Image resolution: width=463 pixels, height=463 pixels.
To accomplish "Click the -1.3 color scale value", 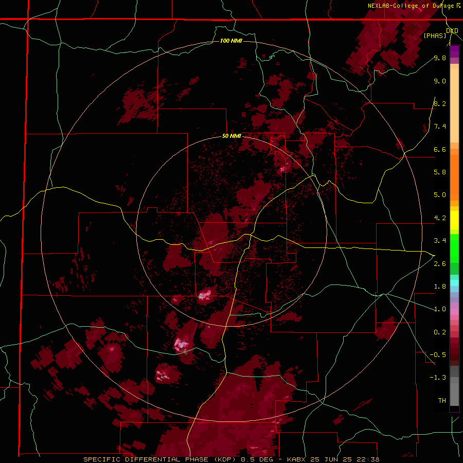I will 438,378.
